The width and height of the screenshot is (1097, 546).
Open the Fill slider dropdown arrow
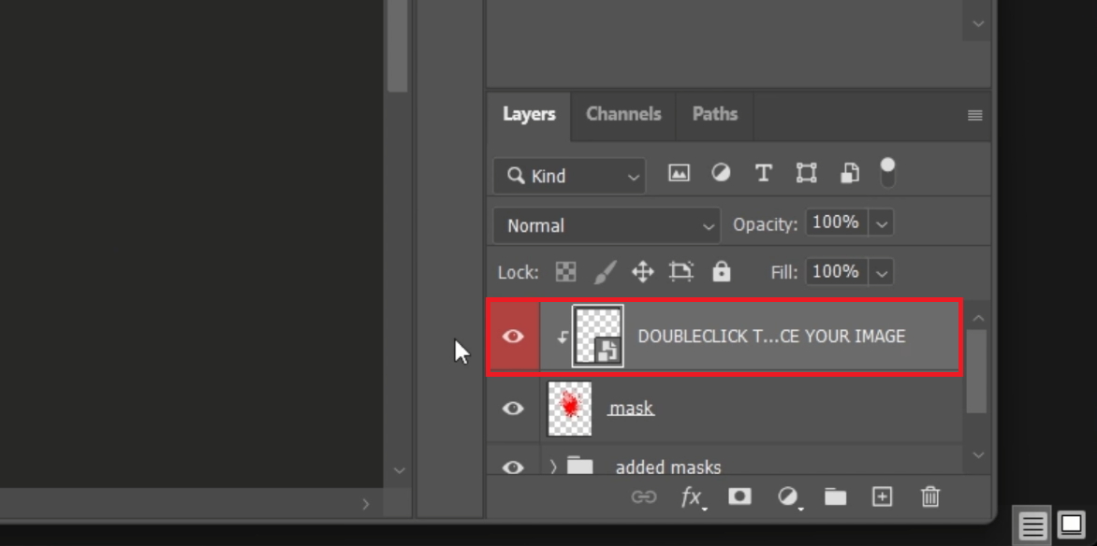click(x=882, y=273)
